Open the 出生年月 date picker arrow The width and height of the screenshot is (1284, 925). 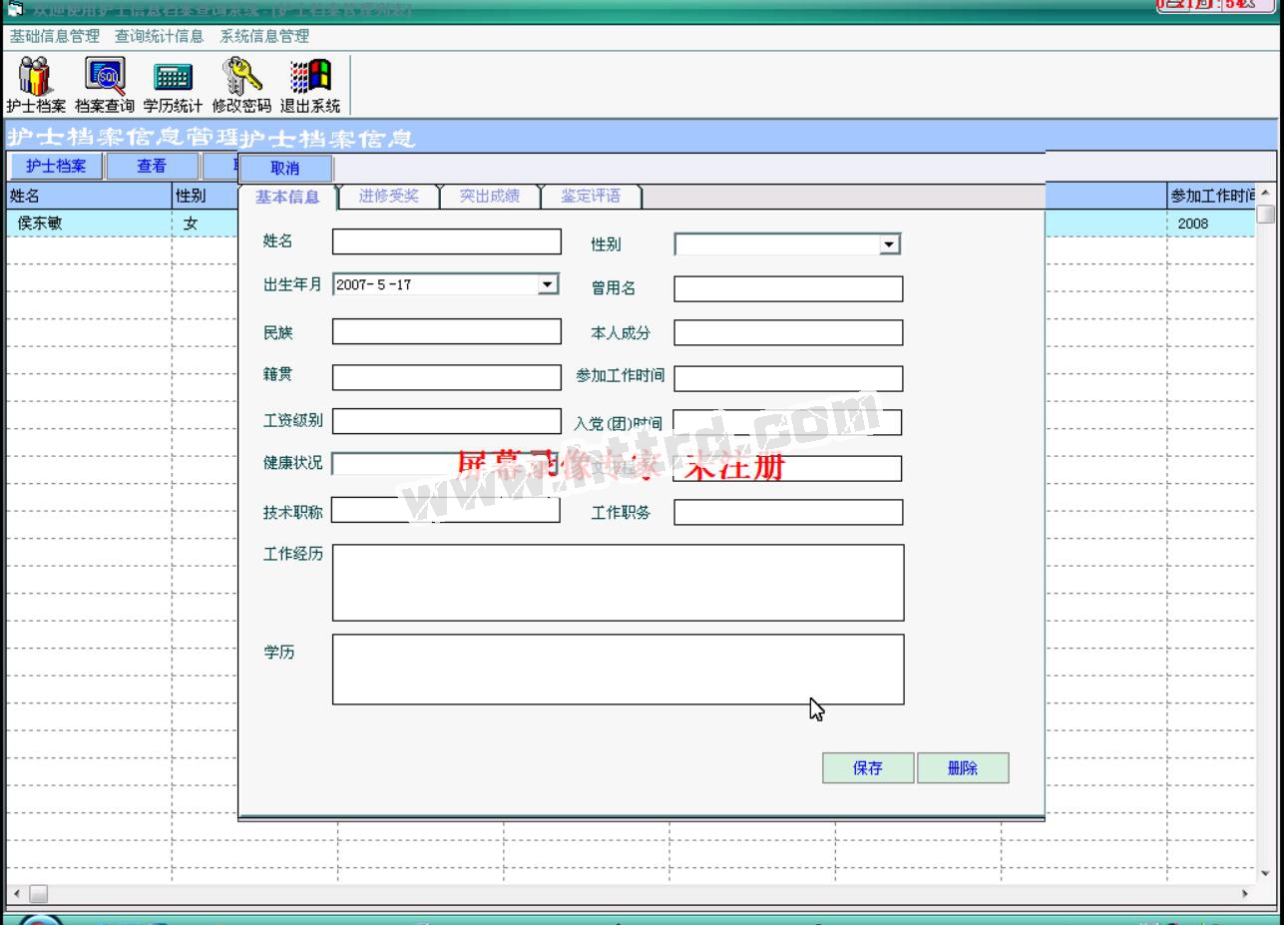[x=547, y=284]
